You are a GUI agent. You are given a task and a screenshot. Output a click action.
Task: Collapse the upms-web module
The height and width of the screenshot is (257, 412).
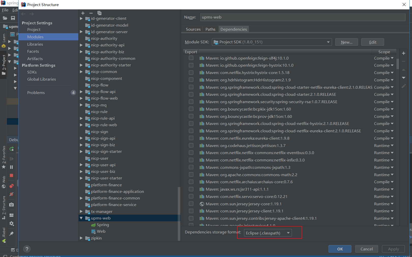pyautogui.click(x=81, y=218)
